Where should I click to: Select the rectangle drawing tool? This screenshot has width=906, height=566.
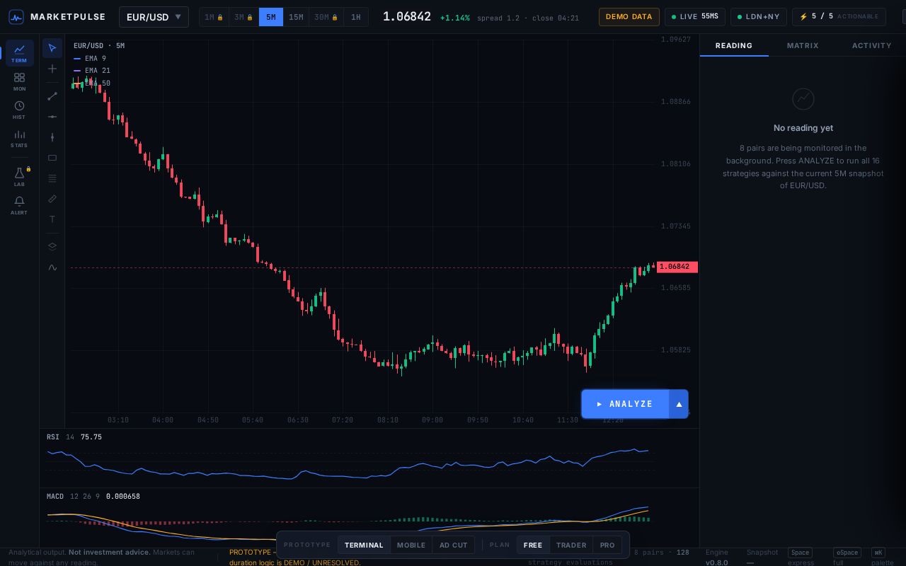[x=52, y=158]
